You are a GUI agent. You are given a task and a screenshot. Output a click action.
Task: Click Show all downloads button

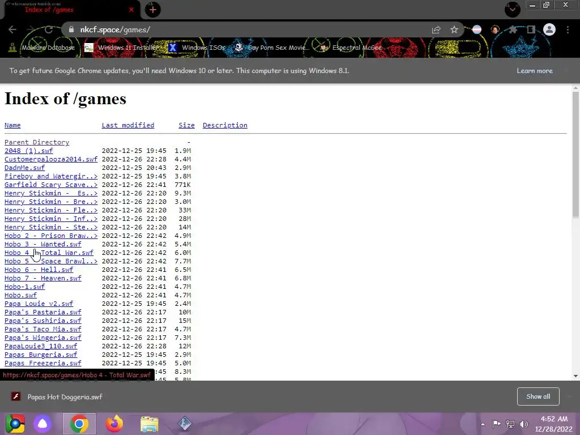(x=538, y=396)
